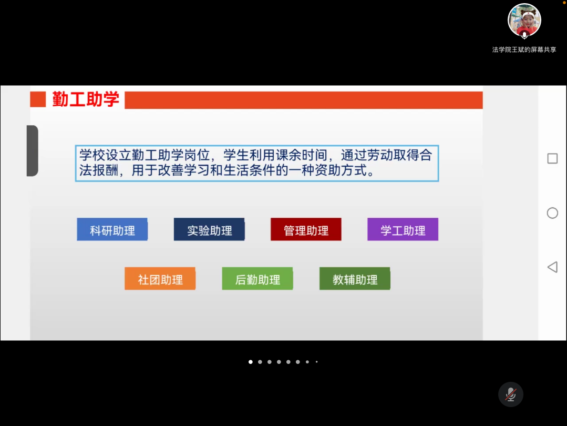Screen dimensions: 567x426
Task: Go to the second page indicator dot
Action: click(260, 362)
